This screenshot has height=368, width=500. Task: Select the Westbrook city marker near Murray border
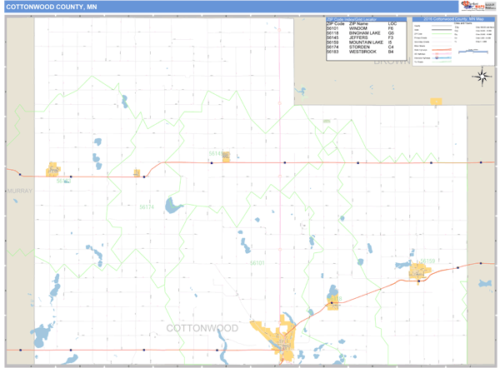pos(55,170)
